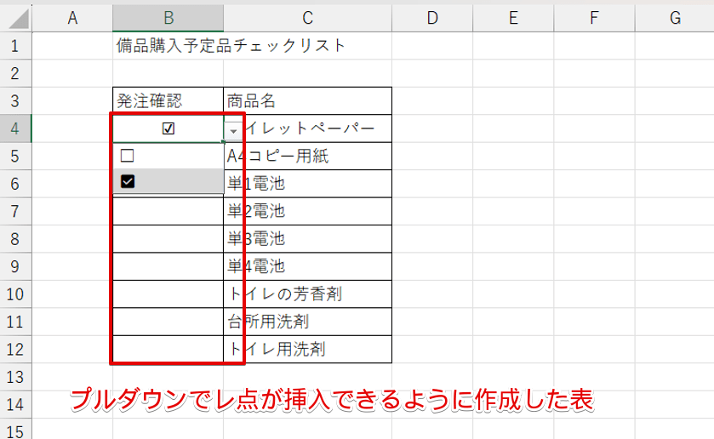Click the 商品名 header cell

(307, 100)
